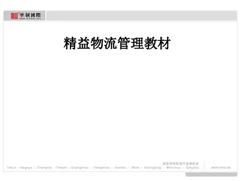
Task: Click the Wenzhou city label
Action: point(174,167)
